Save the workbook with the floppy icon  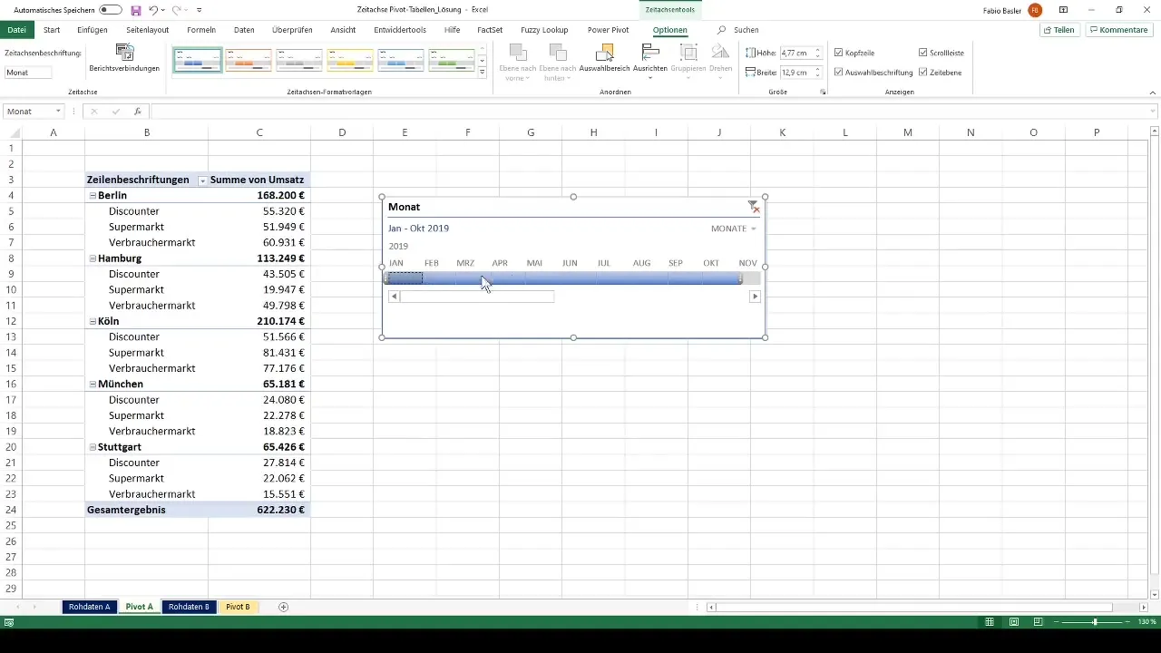click(x=136, y=10)
